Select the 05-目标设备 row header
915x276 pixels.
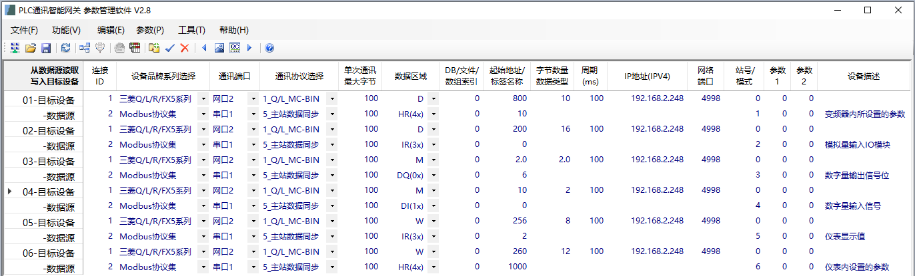point(43,223)
